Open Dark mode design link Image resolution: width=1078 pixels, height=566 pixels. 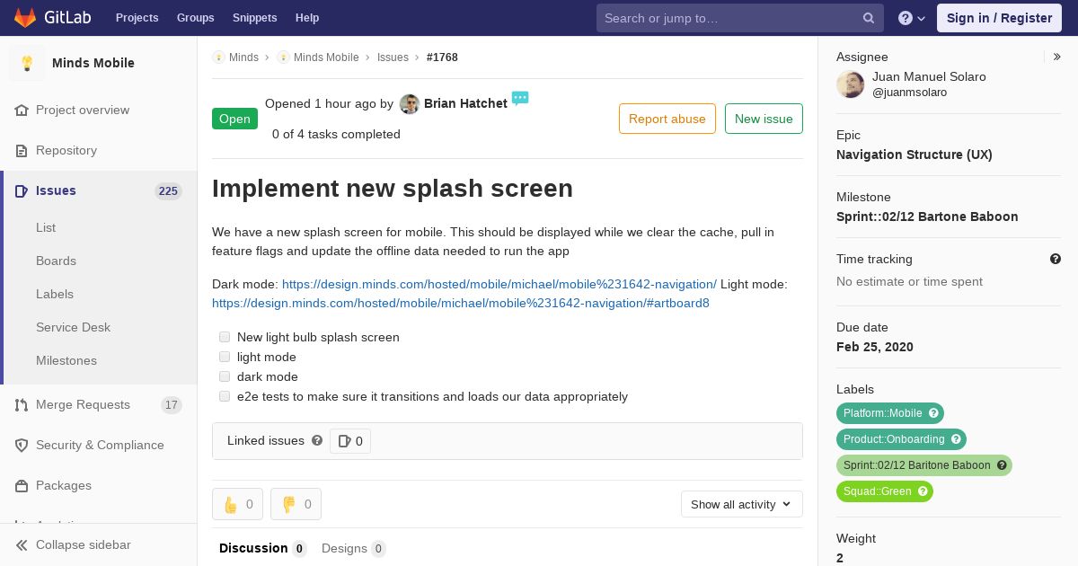point(499,284)
